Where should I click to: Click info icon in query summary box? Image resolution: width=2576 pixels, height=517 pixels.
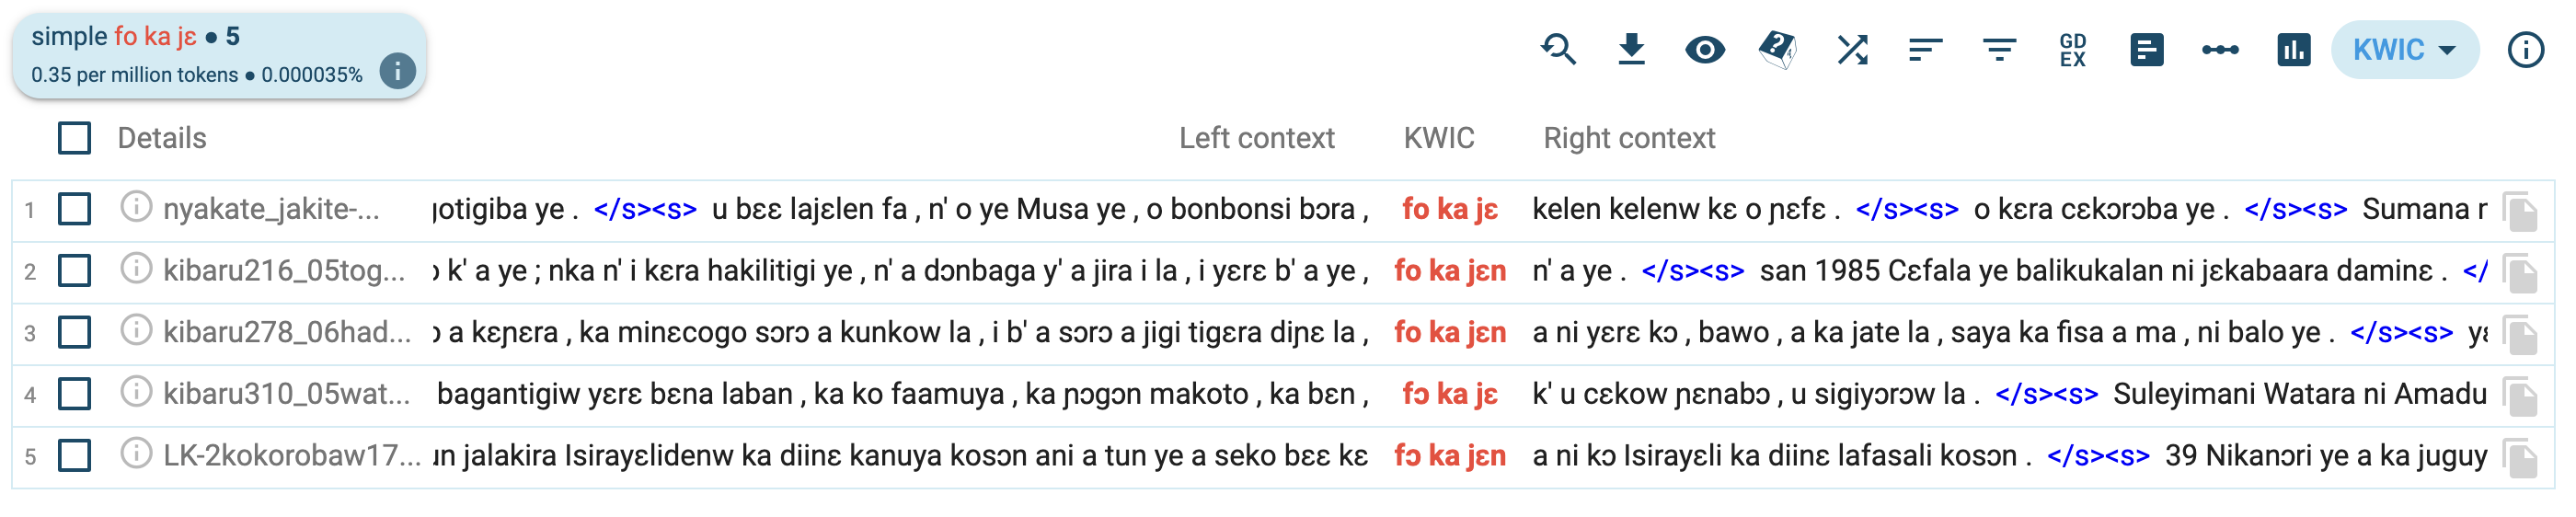397,72
